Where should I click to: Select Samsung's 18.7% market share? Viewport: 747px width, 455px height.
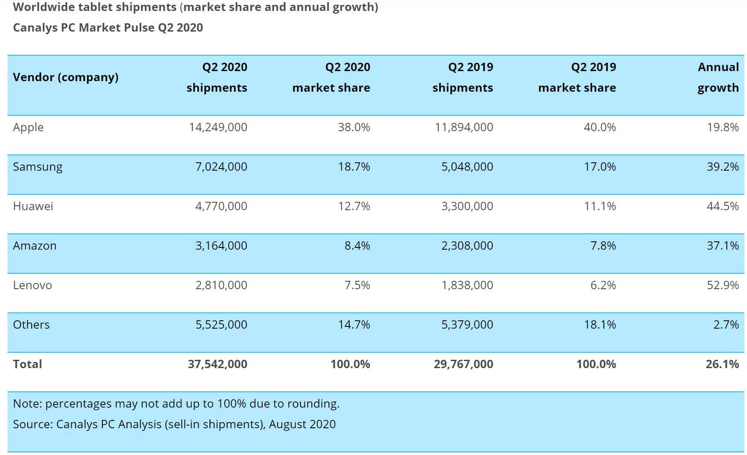(x=354, y=167)
